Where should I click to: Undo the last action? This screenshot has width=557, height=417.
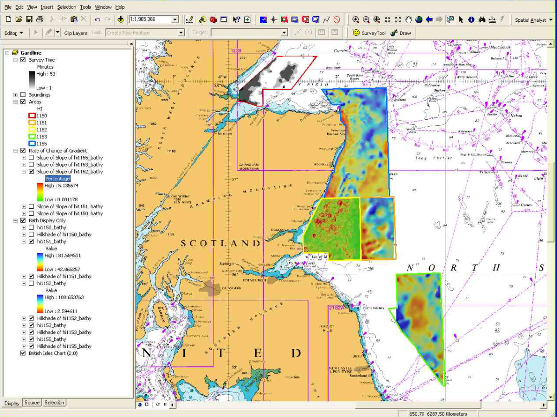pos(97,19)
